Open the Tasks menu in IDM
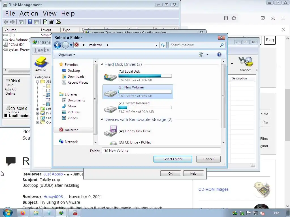 [x=42, y=50]
